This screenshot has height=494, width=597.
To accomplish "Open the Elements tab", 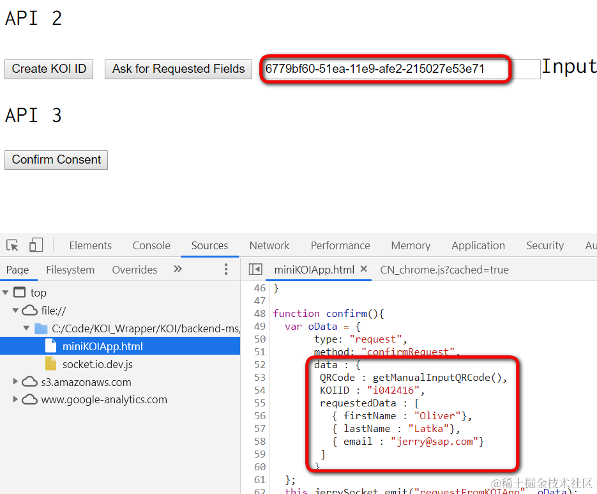I will coord(90,245).
